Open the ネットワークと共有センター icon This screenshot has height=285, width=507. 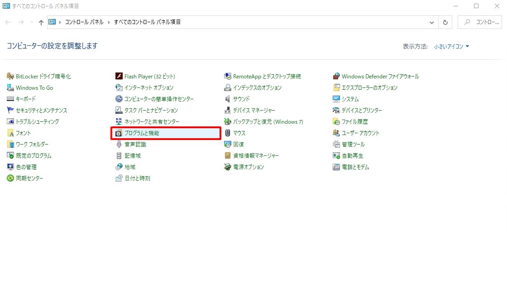tap(119, 121)
